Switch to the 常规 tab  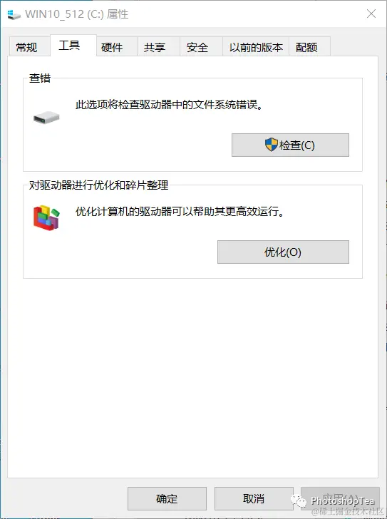(29, 47)
